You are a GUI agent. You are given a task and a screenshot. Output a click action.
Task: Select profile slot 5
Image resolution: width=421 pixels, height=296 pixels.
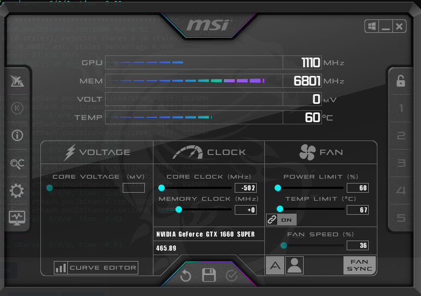tap(401, 218)
